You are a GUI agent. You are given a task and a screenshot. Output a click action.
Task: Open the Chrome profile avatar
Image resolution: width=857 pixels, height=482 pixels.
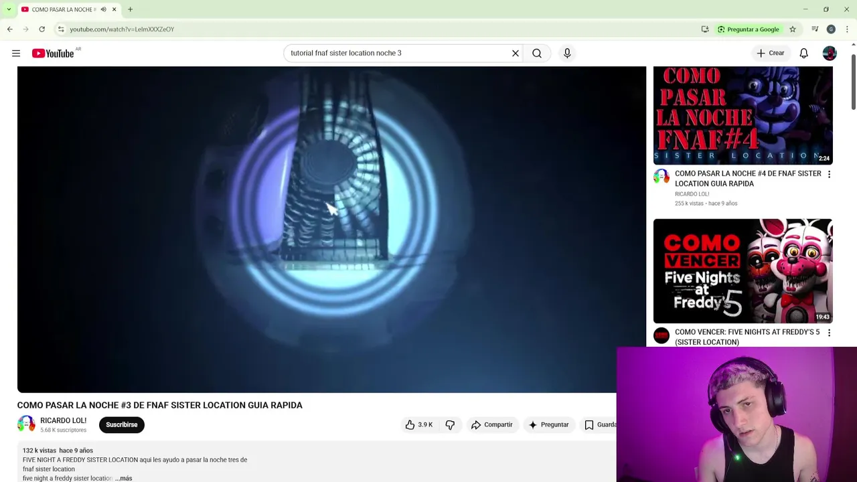[831, 29]
